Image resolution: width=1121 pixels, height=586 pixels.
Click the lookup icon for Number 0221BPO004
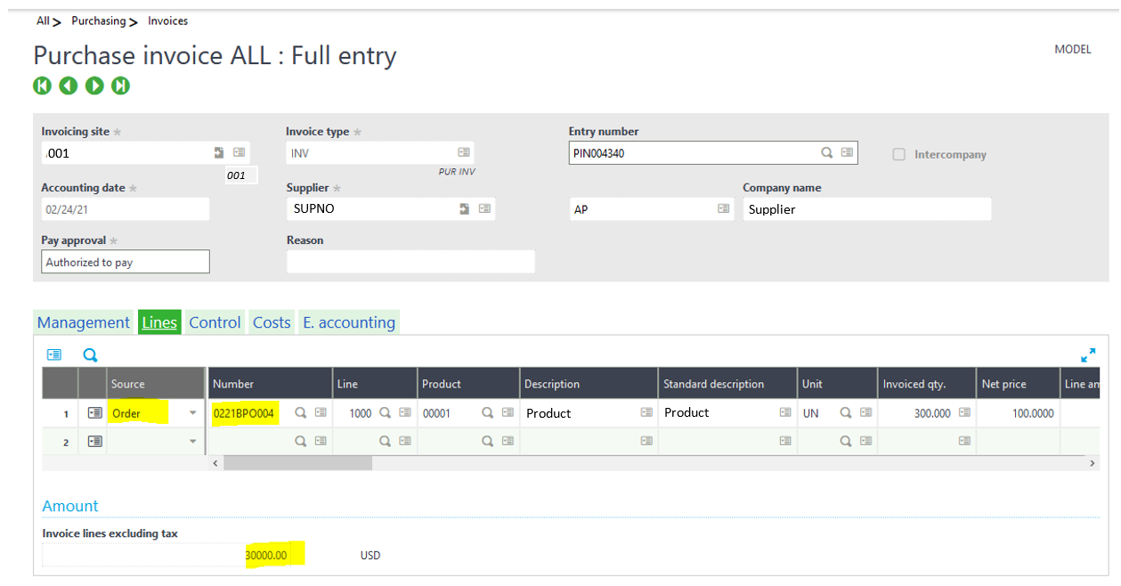301,413
